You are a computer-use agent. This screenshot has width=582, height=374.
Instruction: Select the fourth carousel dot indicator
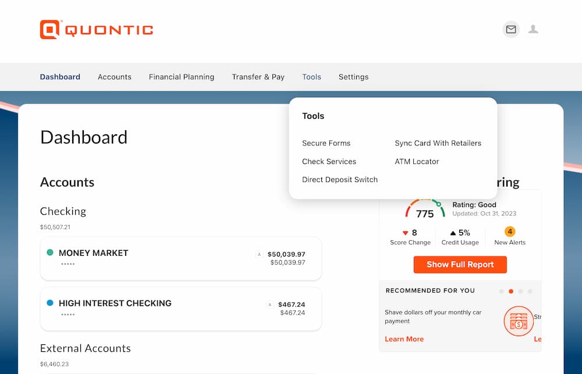(x=530, y=291)
